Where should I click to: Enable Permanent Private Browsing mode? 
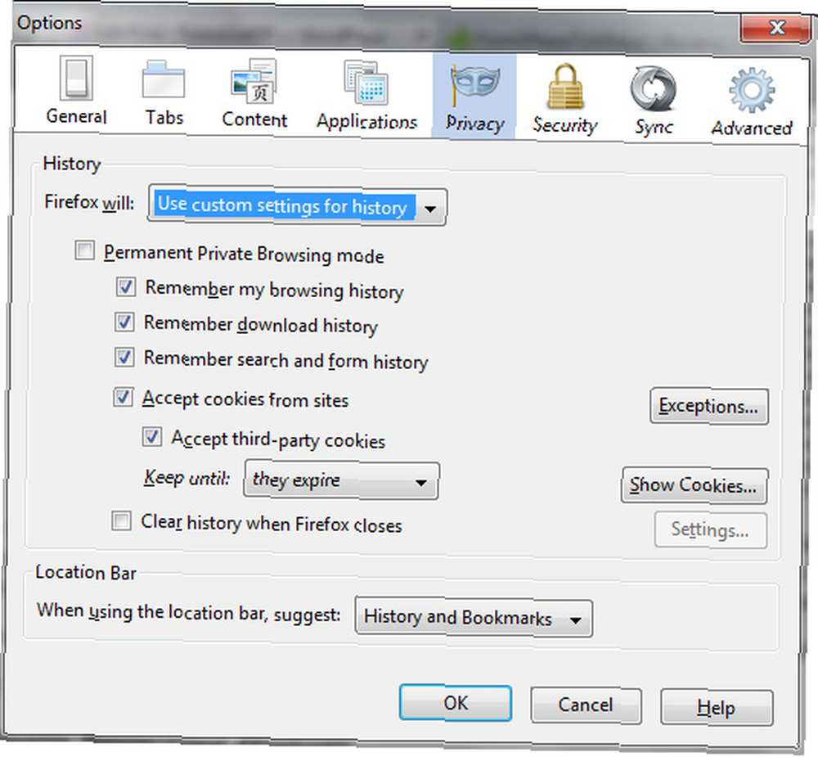pyautogui.click(x=84, y=250)
